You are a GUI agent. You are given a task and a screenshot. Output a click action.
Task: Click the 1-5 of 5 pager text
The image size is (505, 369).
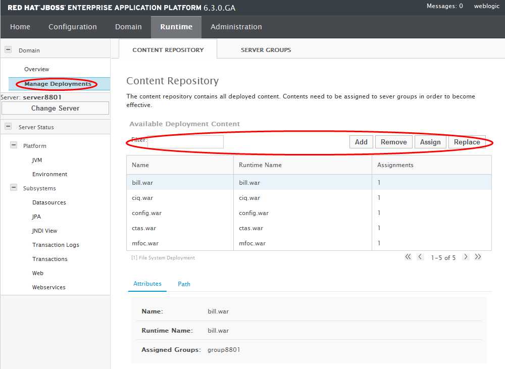coord(443,257)
